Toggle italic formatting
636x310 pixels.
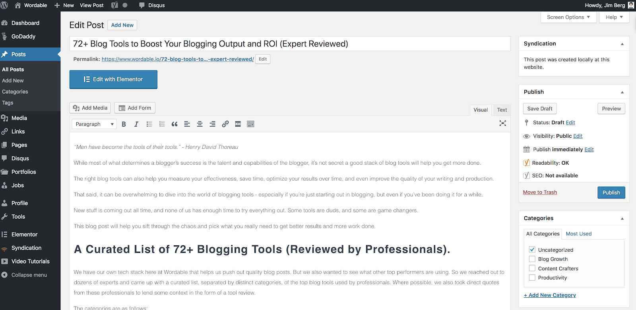click(x=136, y=124)
